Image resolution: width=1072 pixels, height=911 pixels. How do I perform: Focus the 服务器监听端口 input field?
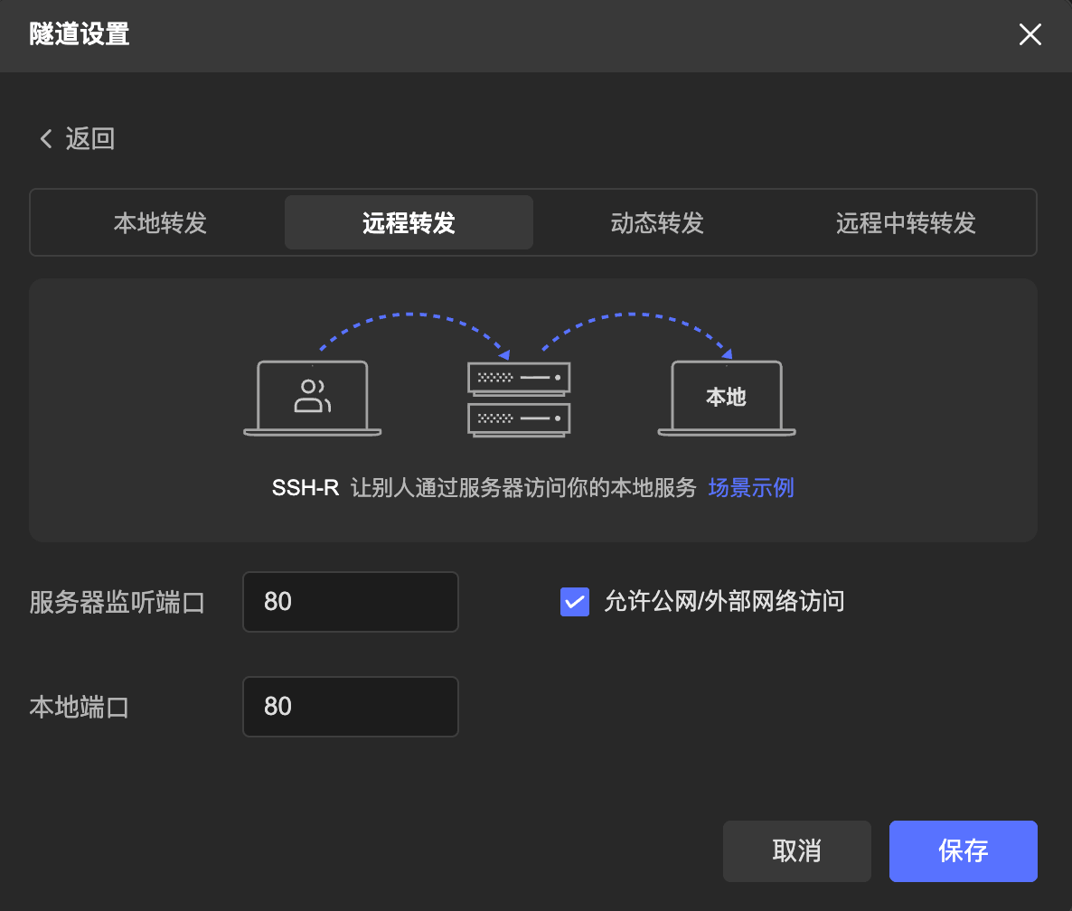(x=350, y=601)
